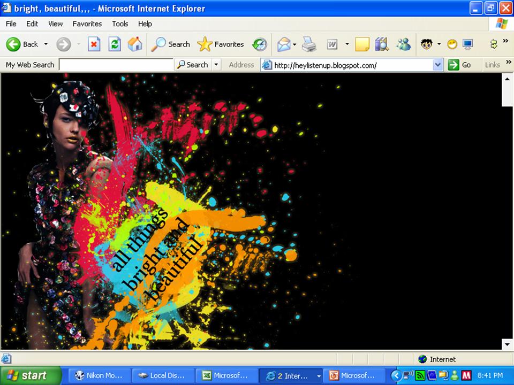Click the page scrollbar up arrow

click(x=507, y=79)
